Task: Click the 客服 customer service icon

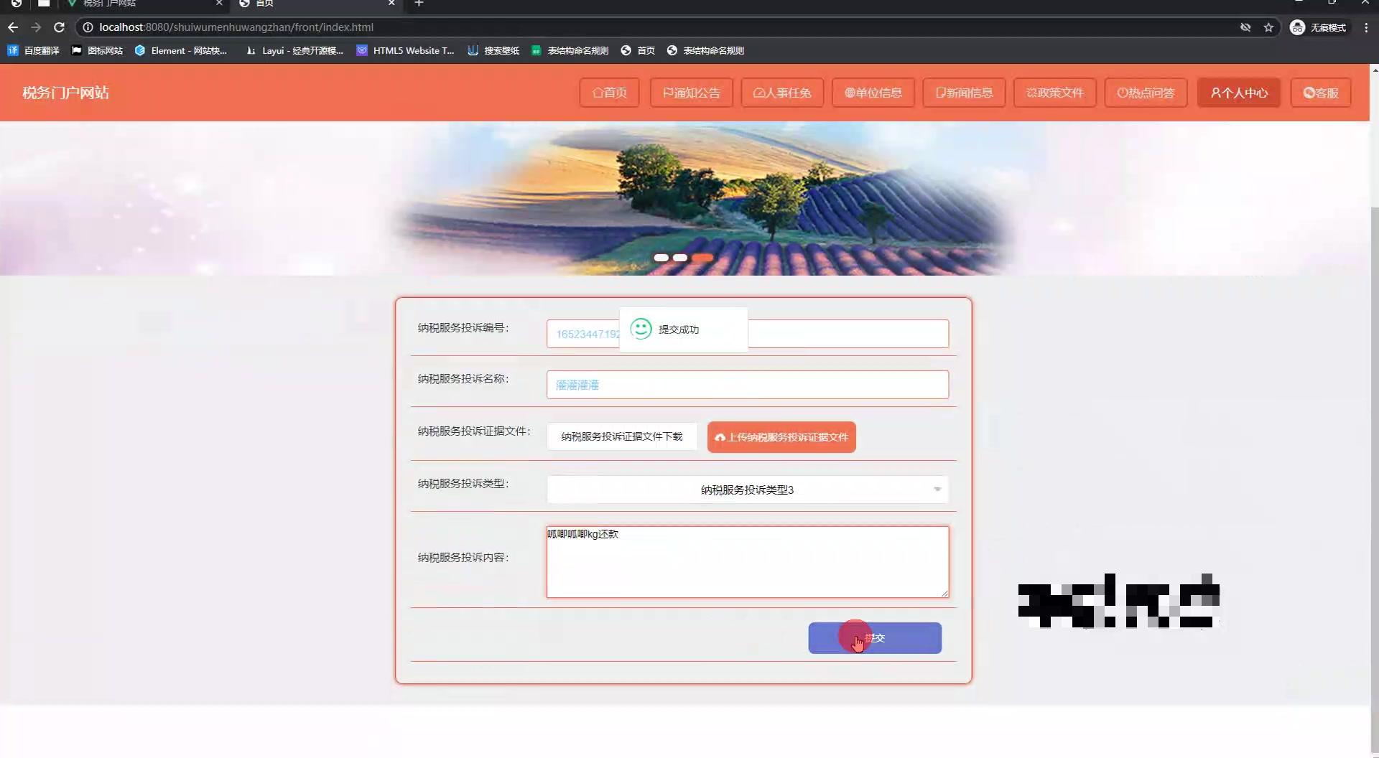Action: pos(1309,93)
